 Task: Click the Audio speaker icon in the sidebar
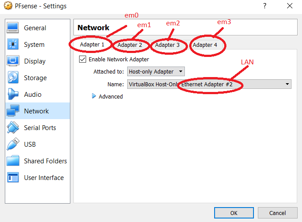coord(13,94)
